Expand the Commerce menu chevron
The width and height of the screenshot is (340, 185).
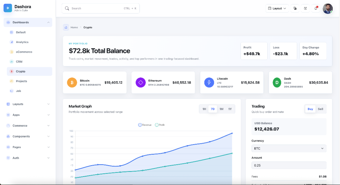point(48,126)
